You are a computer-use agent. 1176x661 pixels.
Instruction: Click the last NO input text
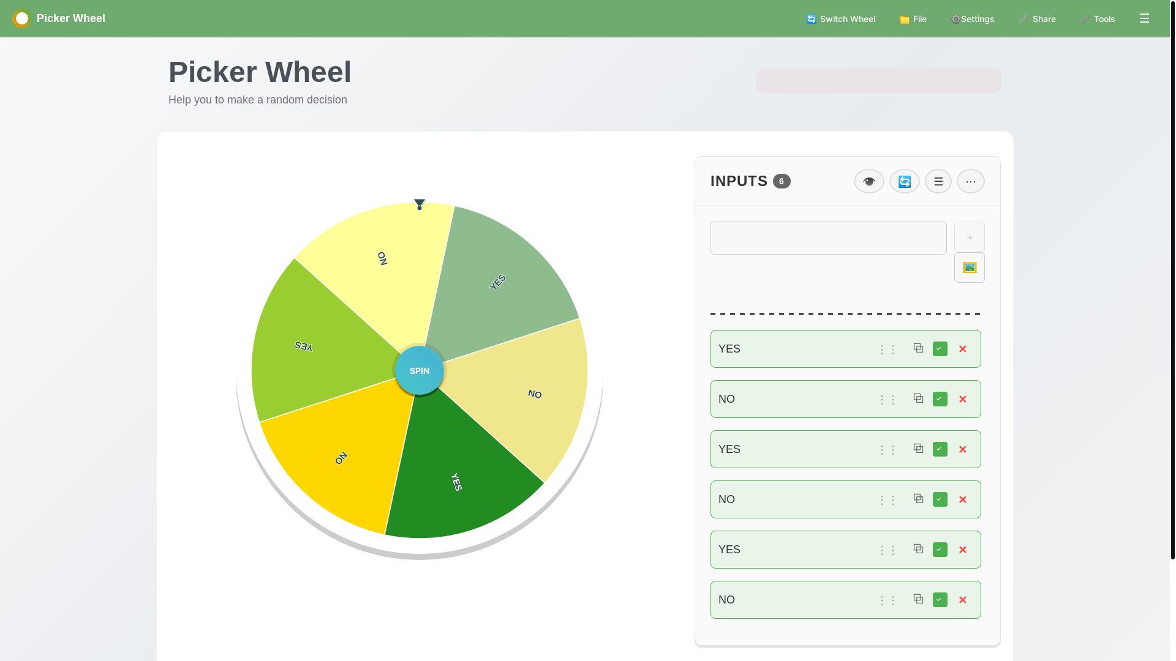(x=726, y=600)
